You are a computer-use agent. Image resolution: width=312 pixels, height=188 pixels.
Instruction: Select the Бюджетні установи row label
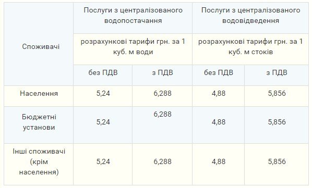coord(39,122)
